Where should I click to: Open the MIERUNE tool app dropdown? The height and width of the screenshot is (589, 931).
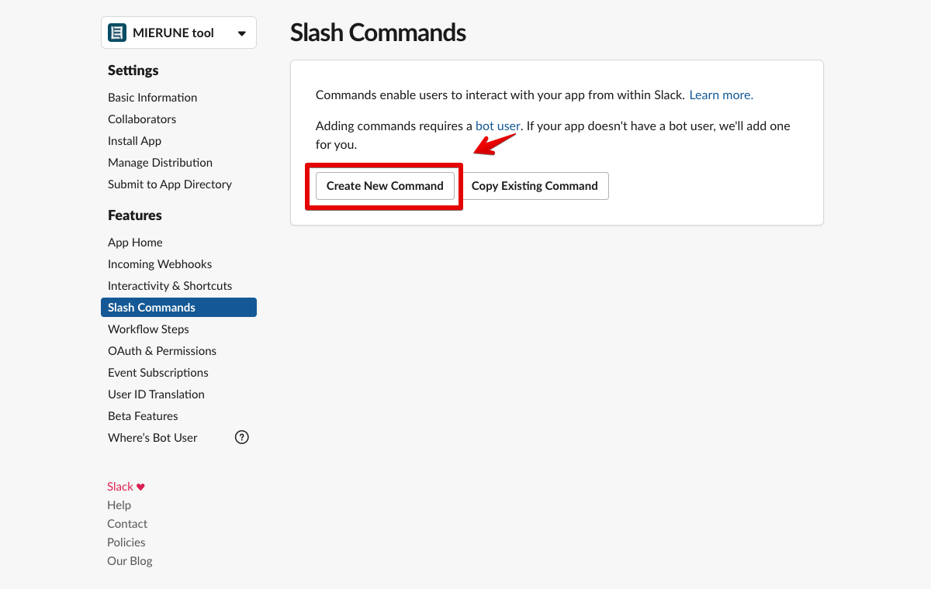point(178,33)
